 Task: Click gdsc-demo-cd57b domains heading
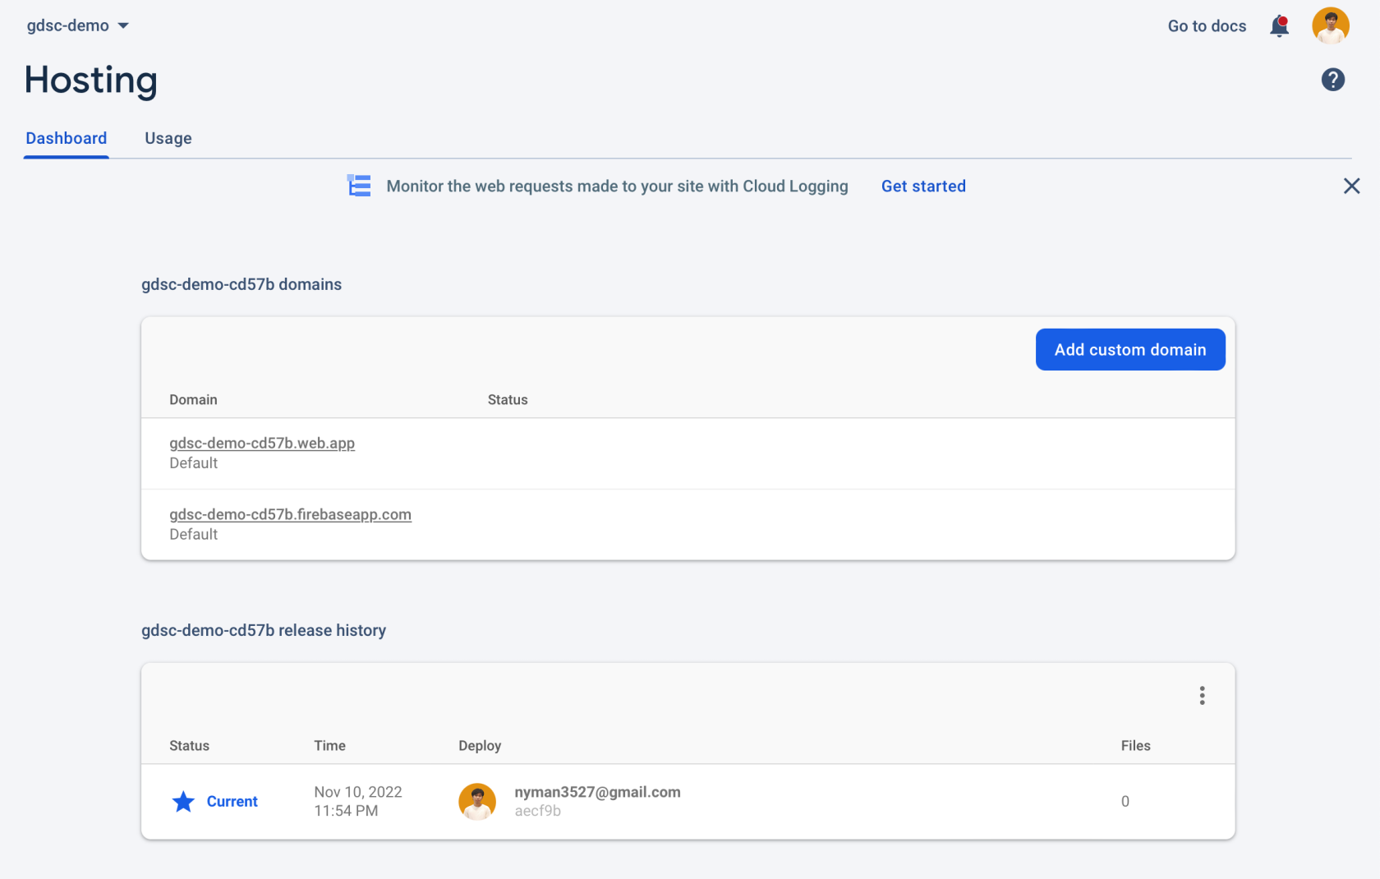click(241, 284)
